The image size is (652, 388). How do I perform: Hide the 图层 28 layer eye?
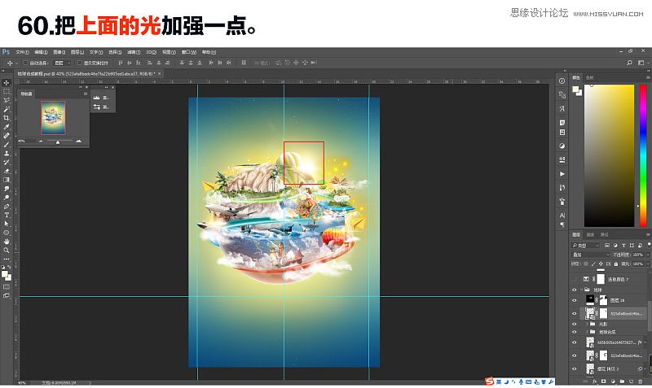coord(575,300)
